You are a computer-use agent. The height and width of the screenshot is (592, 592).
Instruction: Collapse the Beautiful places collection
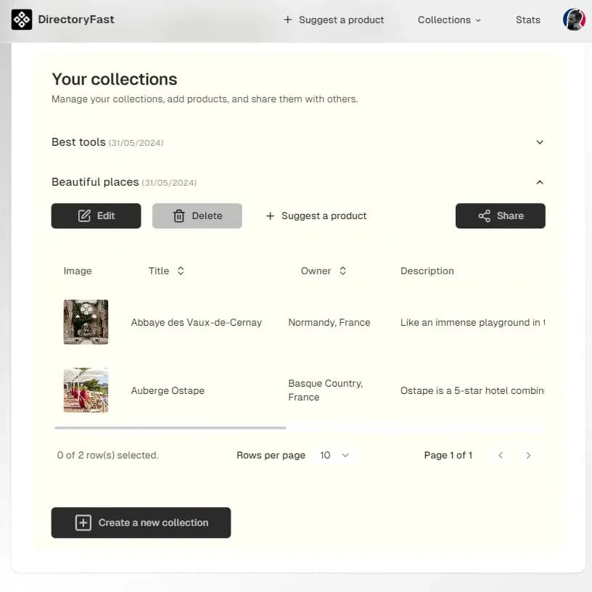tap(539, 182)
